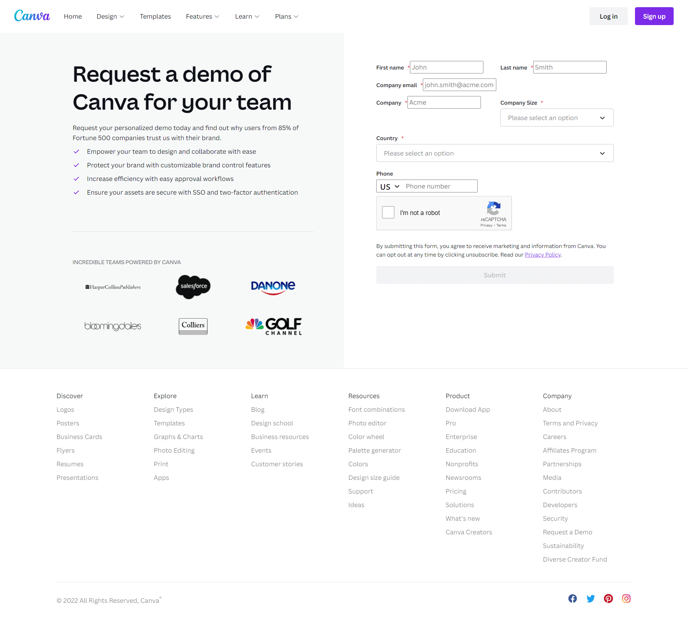
Task: Open the US phone country code dropdown
Action: pos(389,186)
